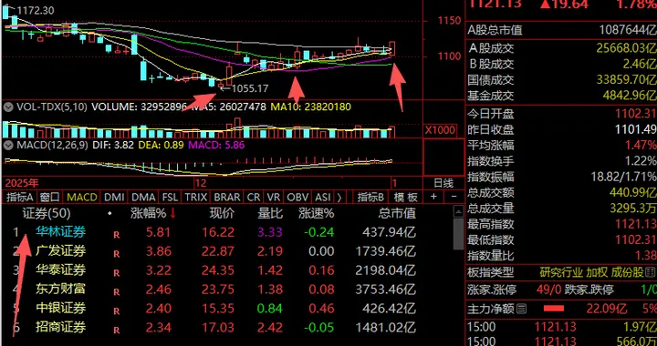Select the ASI indicator tab
Screen dimensions: 657x346
322,197
